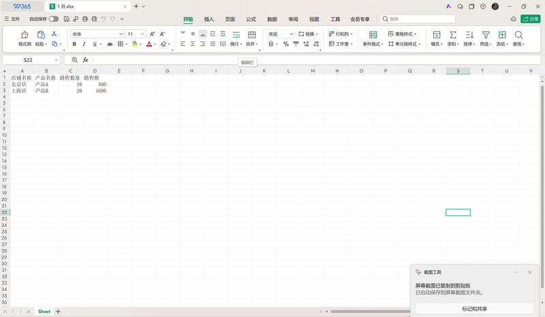The image size is (545, 317).
Task: Toggle italic formatting
Action: click(84, 44)
